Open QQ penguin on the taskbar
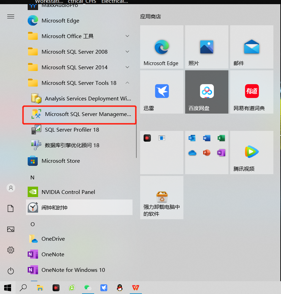 point(120,288)
